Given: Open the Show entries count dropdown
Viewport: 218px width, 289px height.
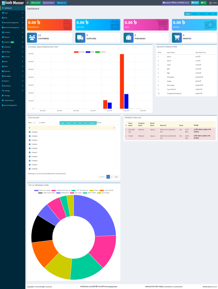Looking at the screenshot, I should pos(36,123).
